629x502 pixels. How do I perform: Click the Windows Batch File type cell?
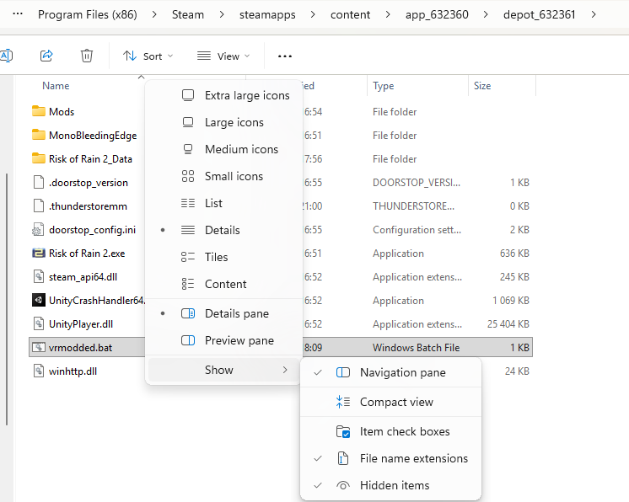416,347
